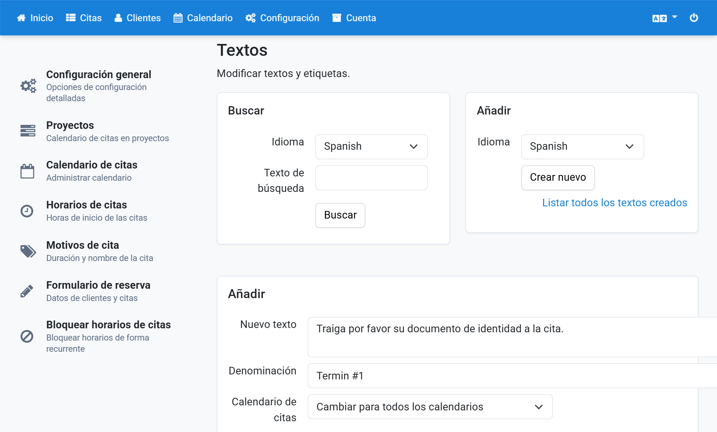Image resolution: width=717 pixels, height=432 pixels.
Task: Open Configuración in the top navbar
Action: pyautogui.click(x=282, y=18)
